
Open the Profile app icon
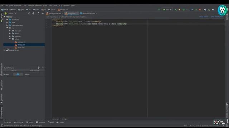(x=192, y=10)
